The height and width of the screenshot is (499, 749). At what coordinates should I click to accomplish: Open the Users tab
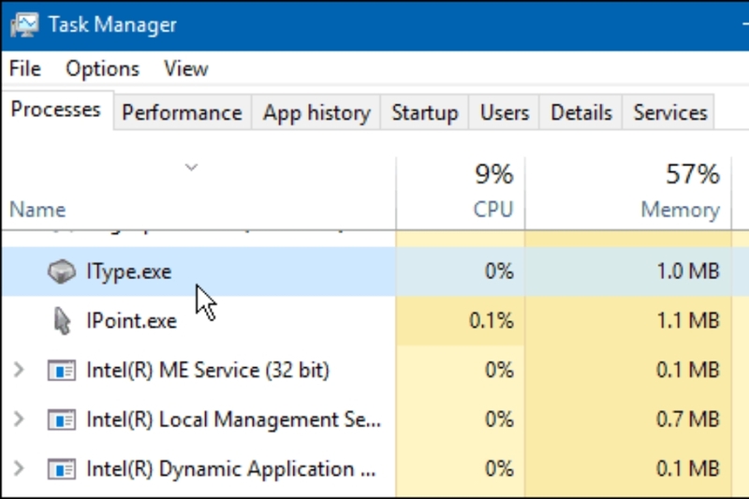click(x=505, y=112)
